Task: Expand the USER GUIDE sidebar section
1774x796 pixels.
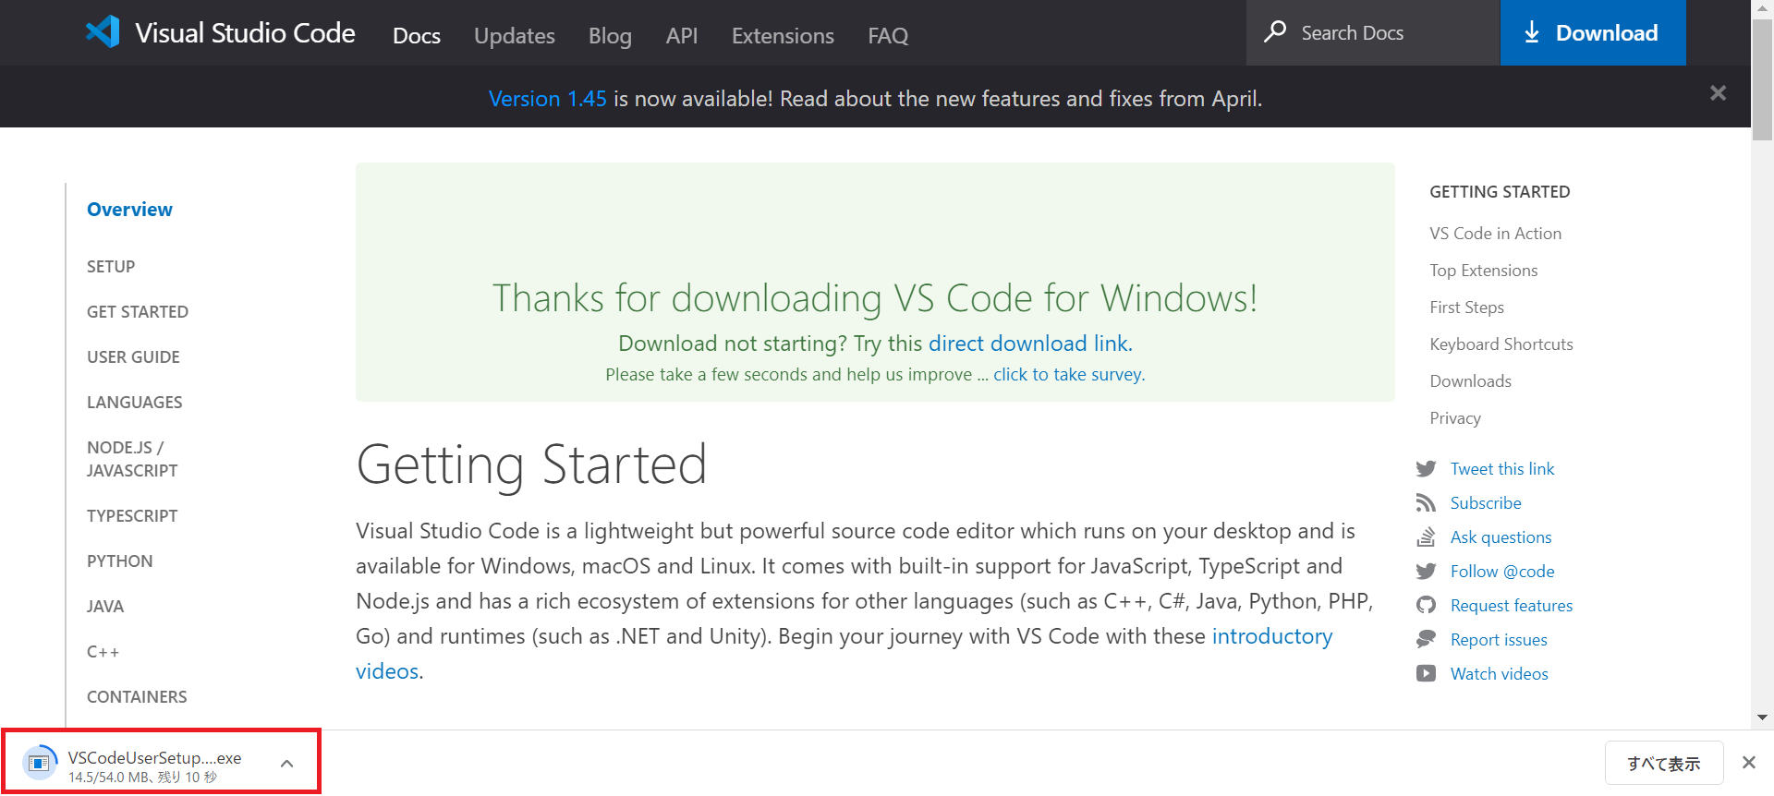Action: [133, 357]
